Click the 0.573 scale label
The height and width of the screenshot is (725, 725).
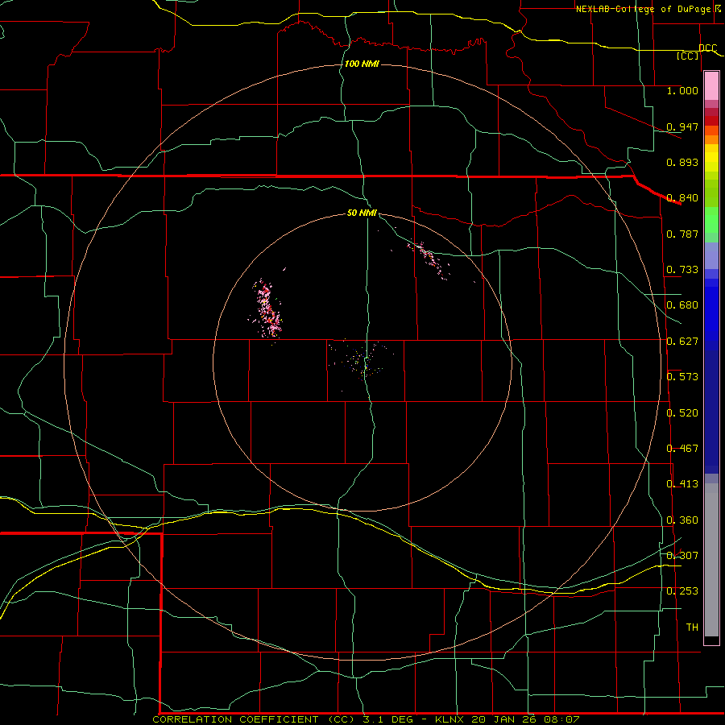tap(682, 377)
